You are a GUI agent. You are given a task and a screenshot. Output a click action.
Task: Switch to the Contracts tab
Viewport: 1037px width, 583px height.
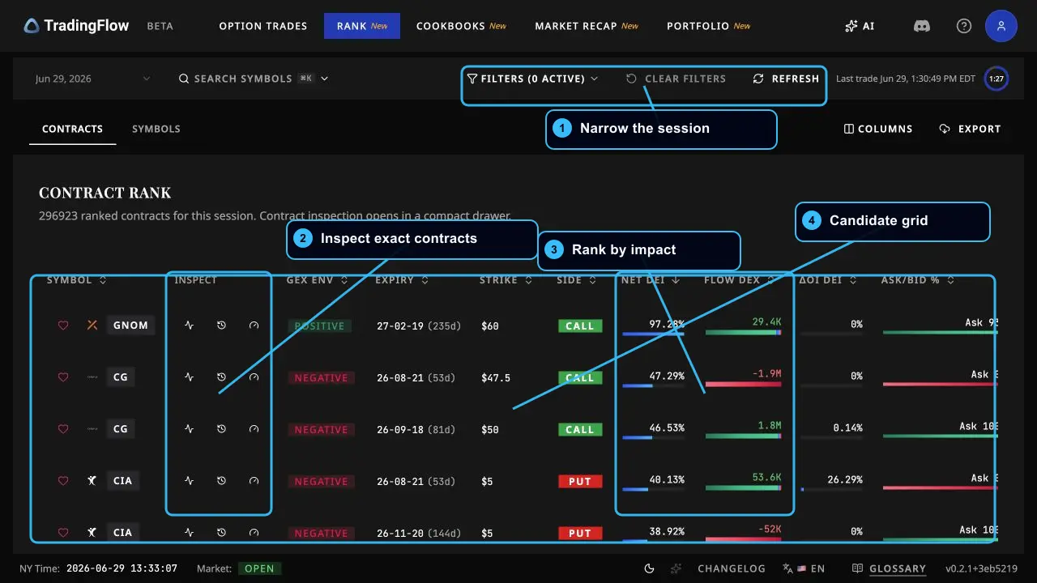[73, 129]
